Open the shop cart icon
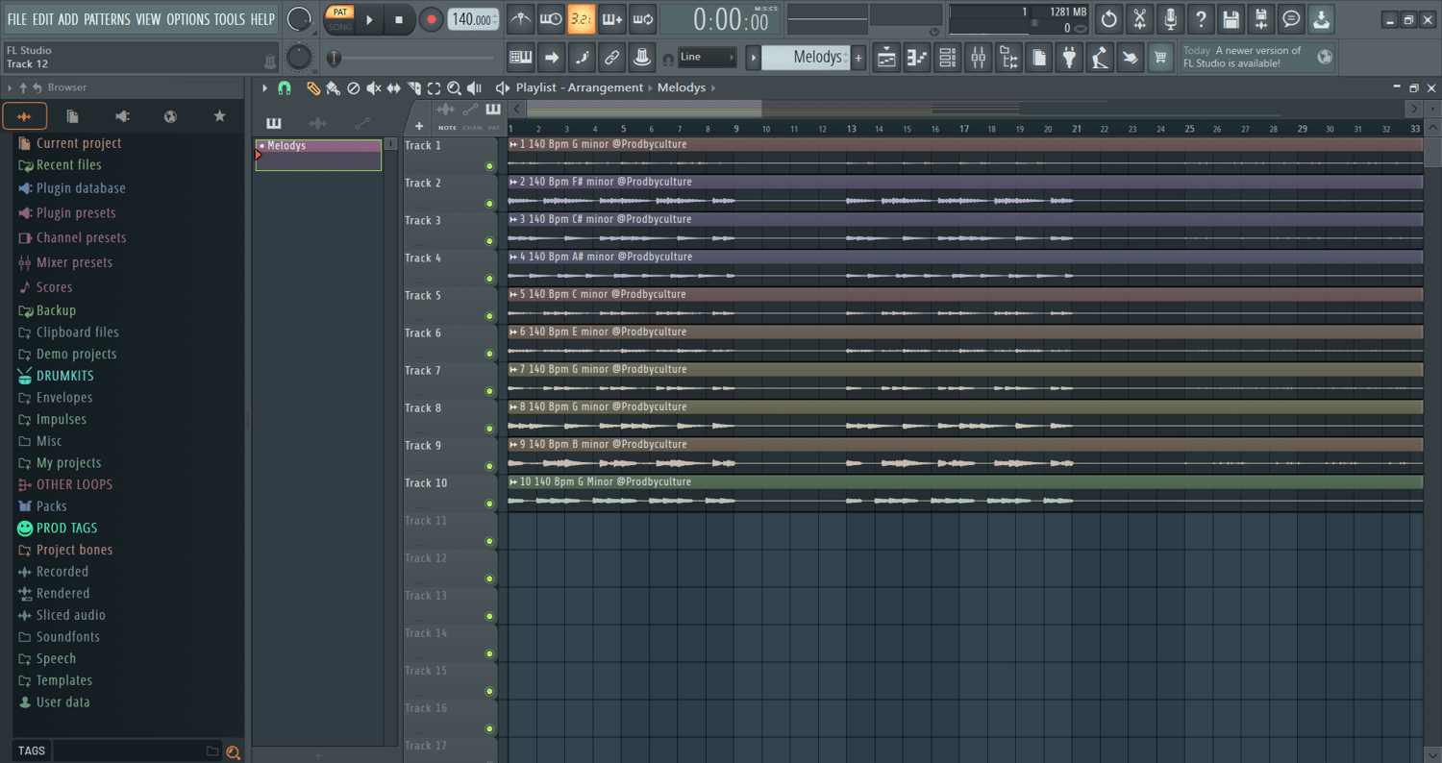This screenshot has height=763, width=1442. click(1160, 58)
